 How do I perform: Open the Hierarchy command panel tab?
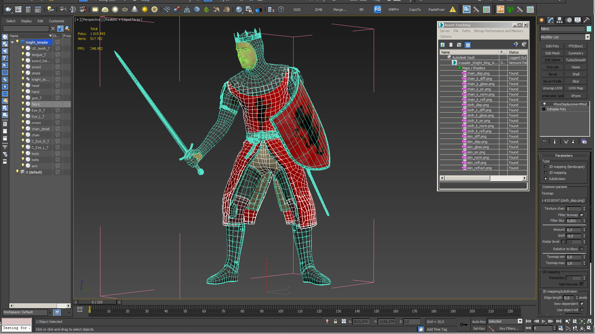[x=560, y=20]
